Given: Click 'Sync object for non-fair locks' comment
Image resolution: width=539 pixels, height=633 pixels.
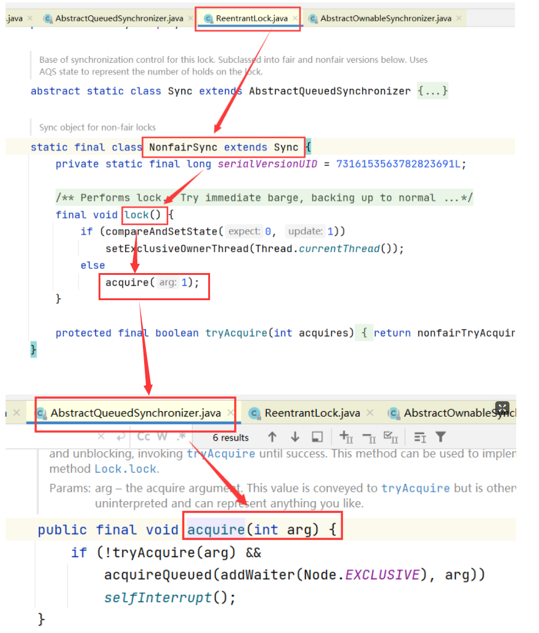Looking at the screenshot, I should 97,128.
